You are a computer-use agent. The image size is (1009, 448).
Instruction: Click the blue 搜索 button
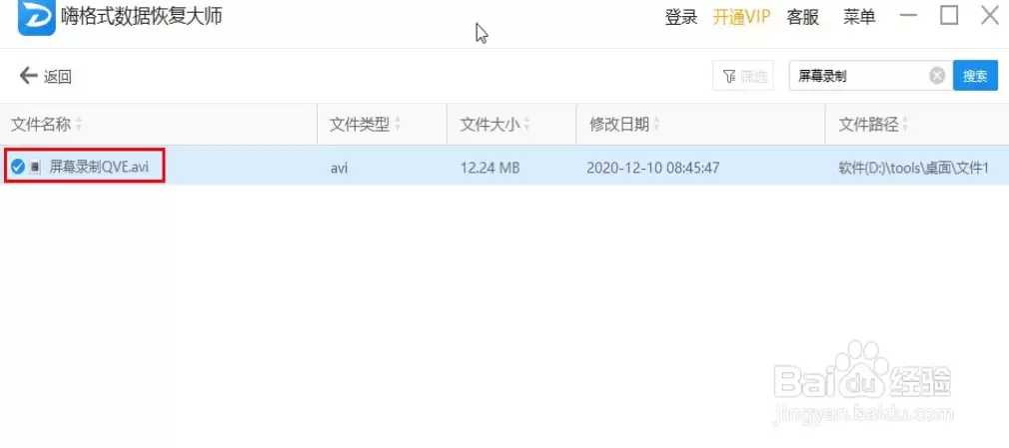976,76
